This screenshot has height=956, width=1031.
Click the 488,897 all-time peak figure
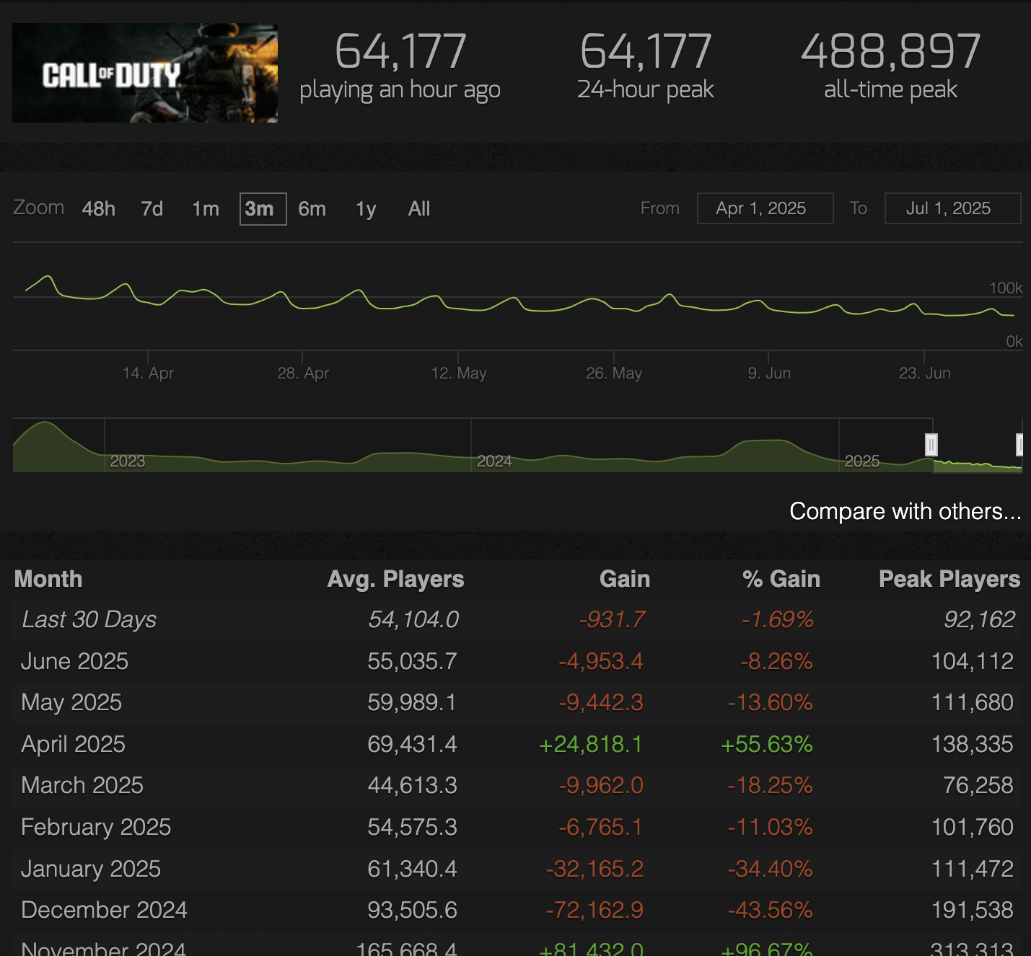[891, 52]
